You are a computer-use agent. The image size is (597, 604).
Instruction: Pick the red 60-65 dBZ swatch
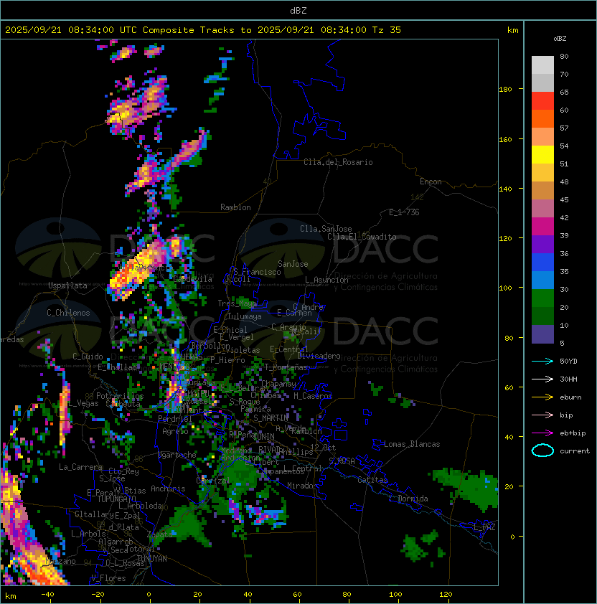point(542,101)
